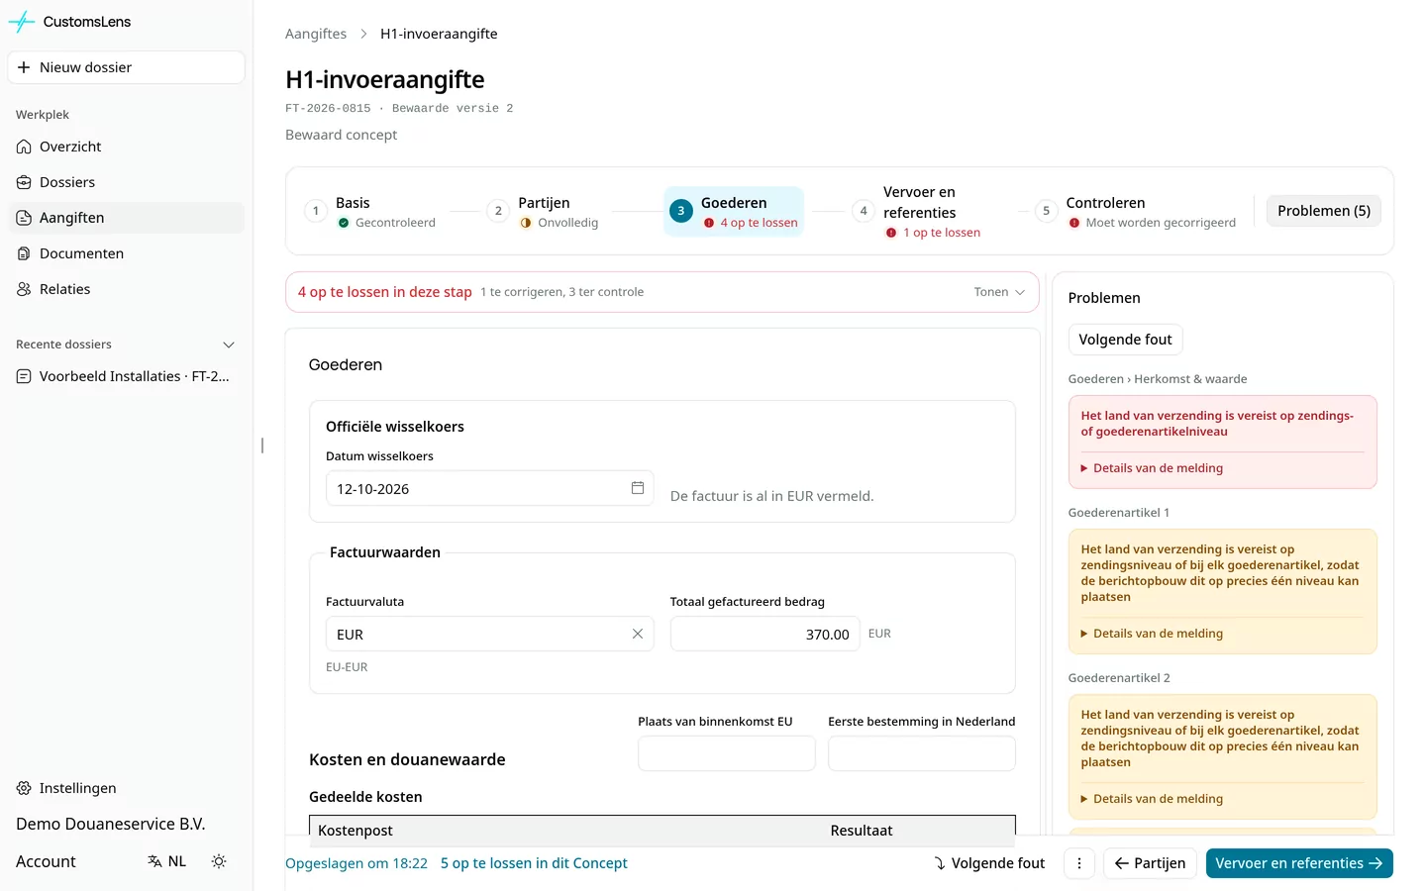Screen dimensions: 1426x891
Task: Open Overzicht via its home icon
Action: (x=24, y=147)
